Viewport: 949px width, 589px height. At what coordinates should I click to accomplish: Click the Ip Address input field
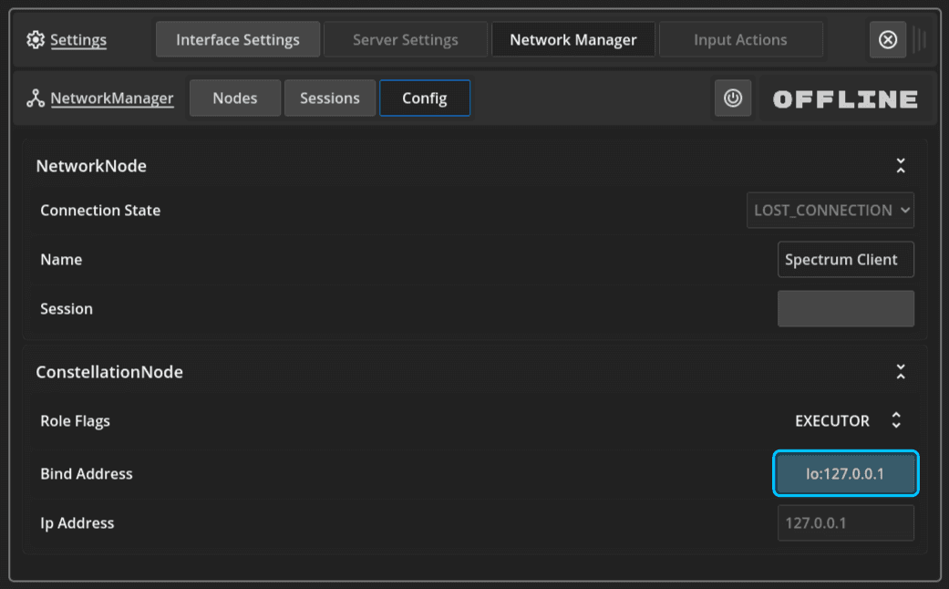pyautogui.click(x=846, y=523)
